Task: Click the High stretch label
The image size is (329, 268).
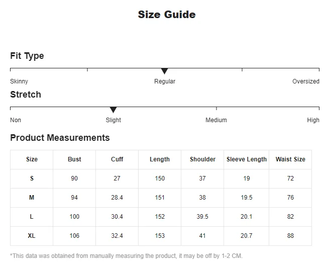Action: point(313,120)
